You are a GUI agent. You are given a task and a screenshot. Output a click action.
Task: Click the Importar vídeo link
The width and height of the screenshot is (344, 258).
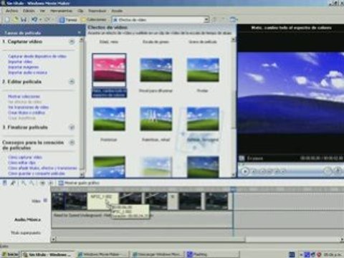pyautogui.click(x=20, y=62)
